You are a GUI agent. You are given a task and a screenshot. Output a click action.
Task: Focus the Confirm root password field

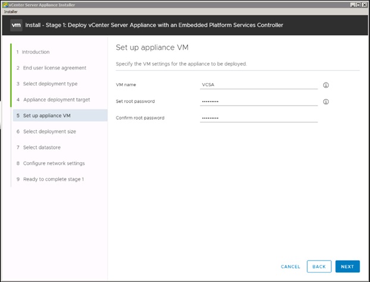(259, 118)
